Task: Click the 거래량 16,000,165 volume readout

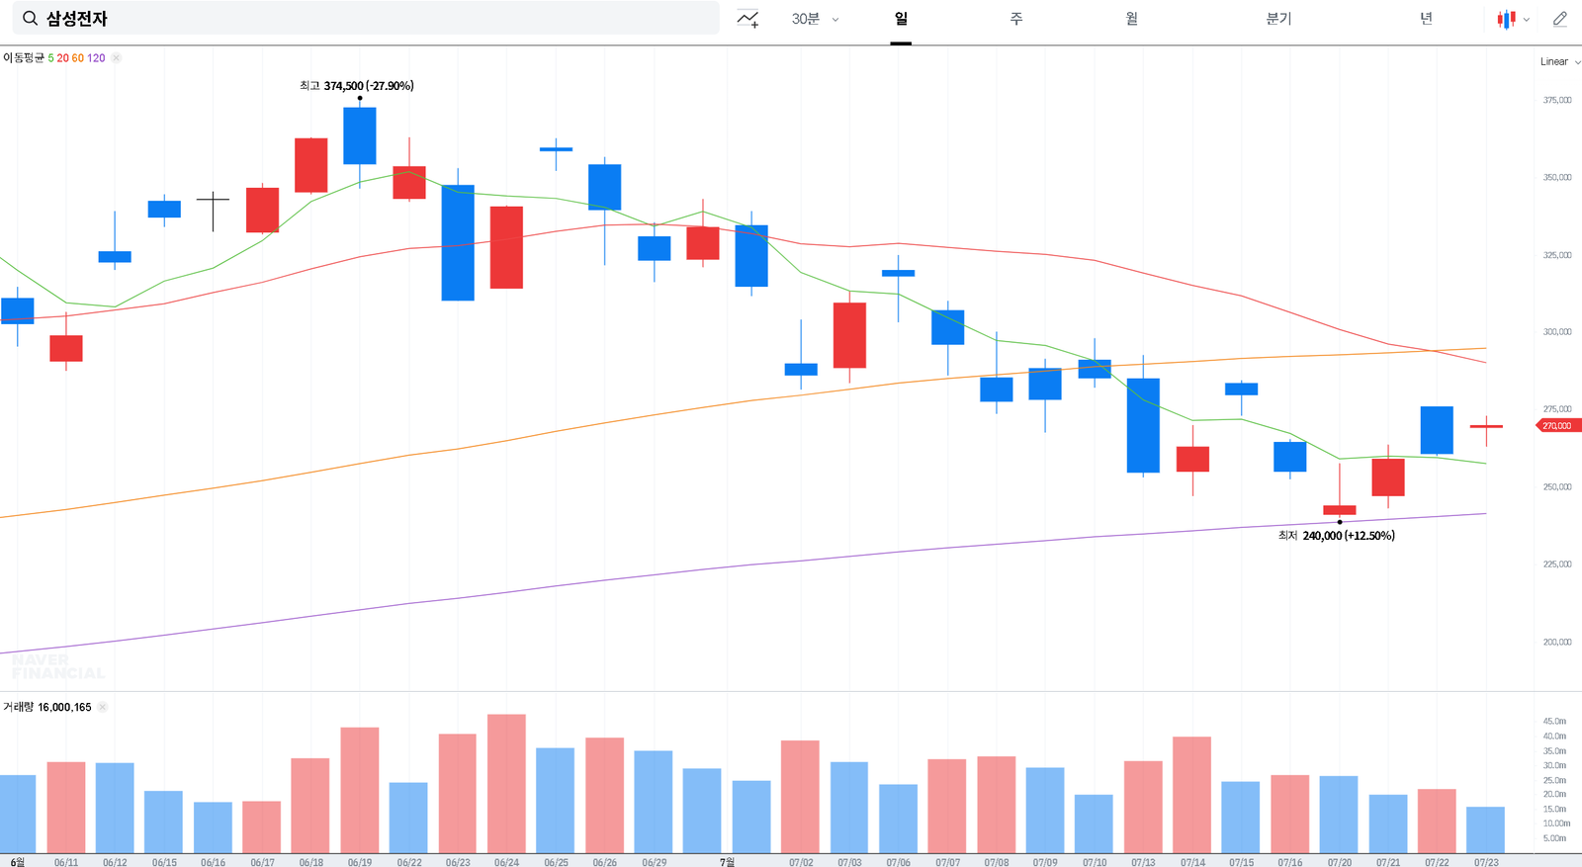Action: tap(47, 707)
